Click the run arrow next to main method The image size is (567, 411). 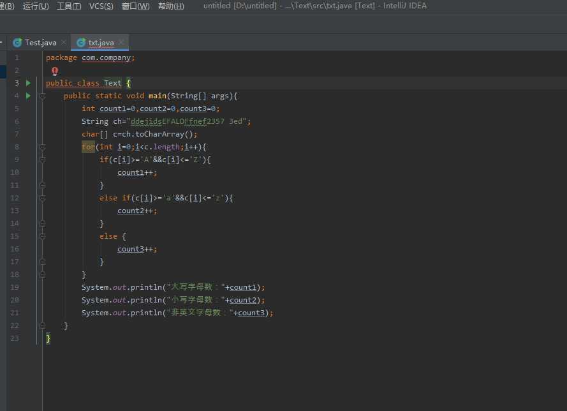coord(28,96)
